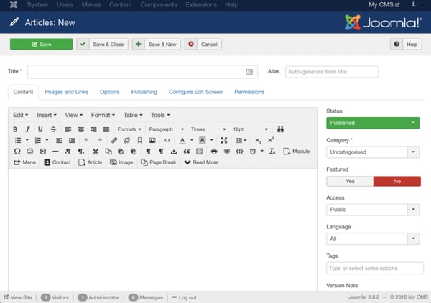Expand the insert table dropdown

point(241,141)
